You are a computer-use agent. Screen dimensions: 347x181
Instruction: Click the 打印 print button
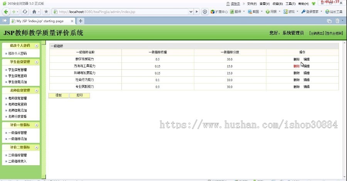(x=80, y=95)
